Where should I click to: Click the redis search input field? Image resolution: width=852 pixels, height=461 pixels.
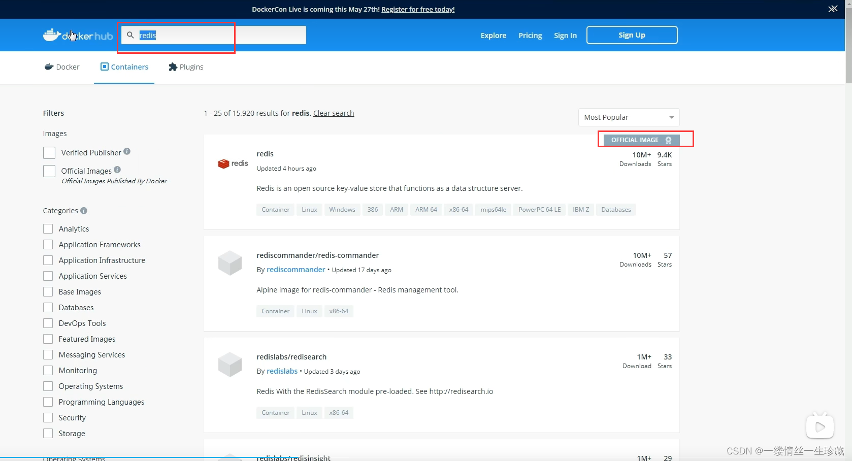(x=213, y=35)
